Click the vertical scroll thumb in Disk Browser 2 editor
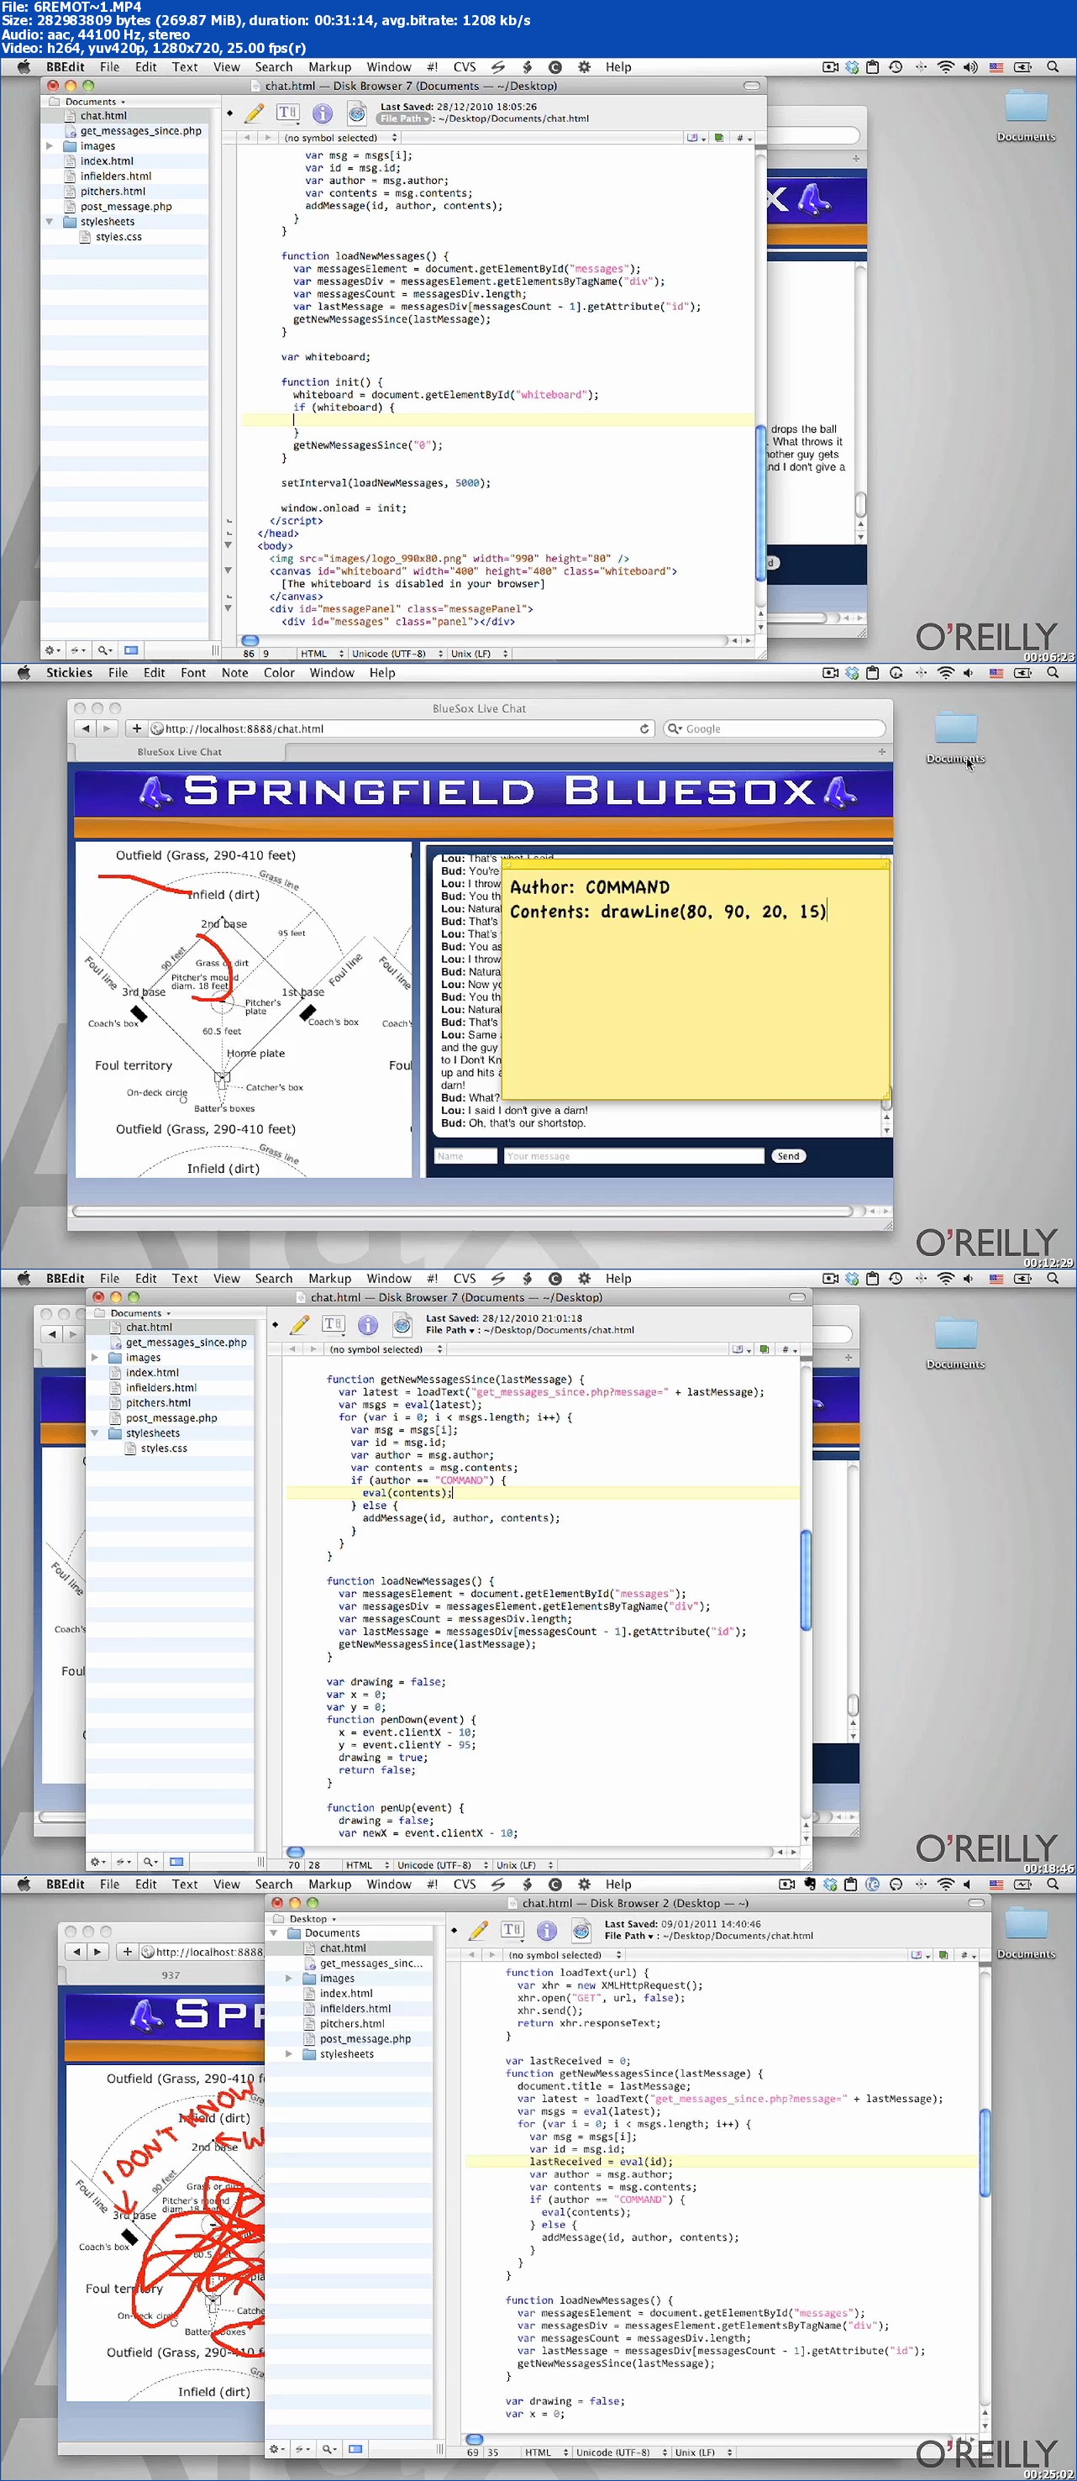Image resolution: width=1077 pixels, height=2481 pixels. 985,2152
